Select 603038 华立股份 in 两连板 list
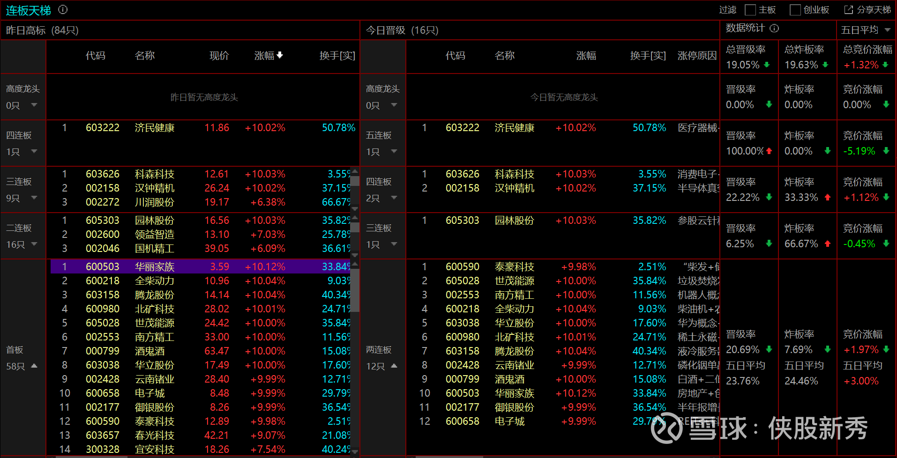This screenshot has width=897, height=458. coord(563,323)
